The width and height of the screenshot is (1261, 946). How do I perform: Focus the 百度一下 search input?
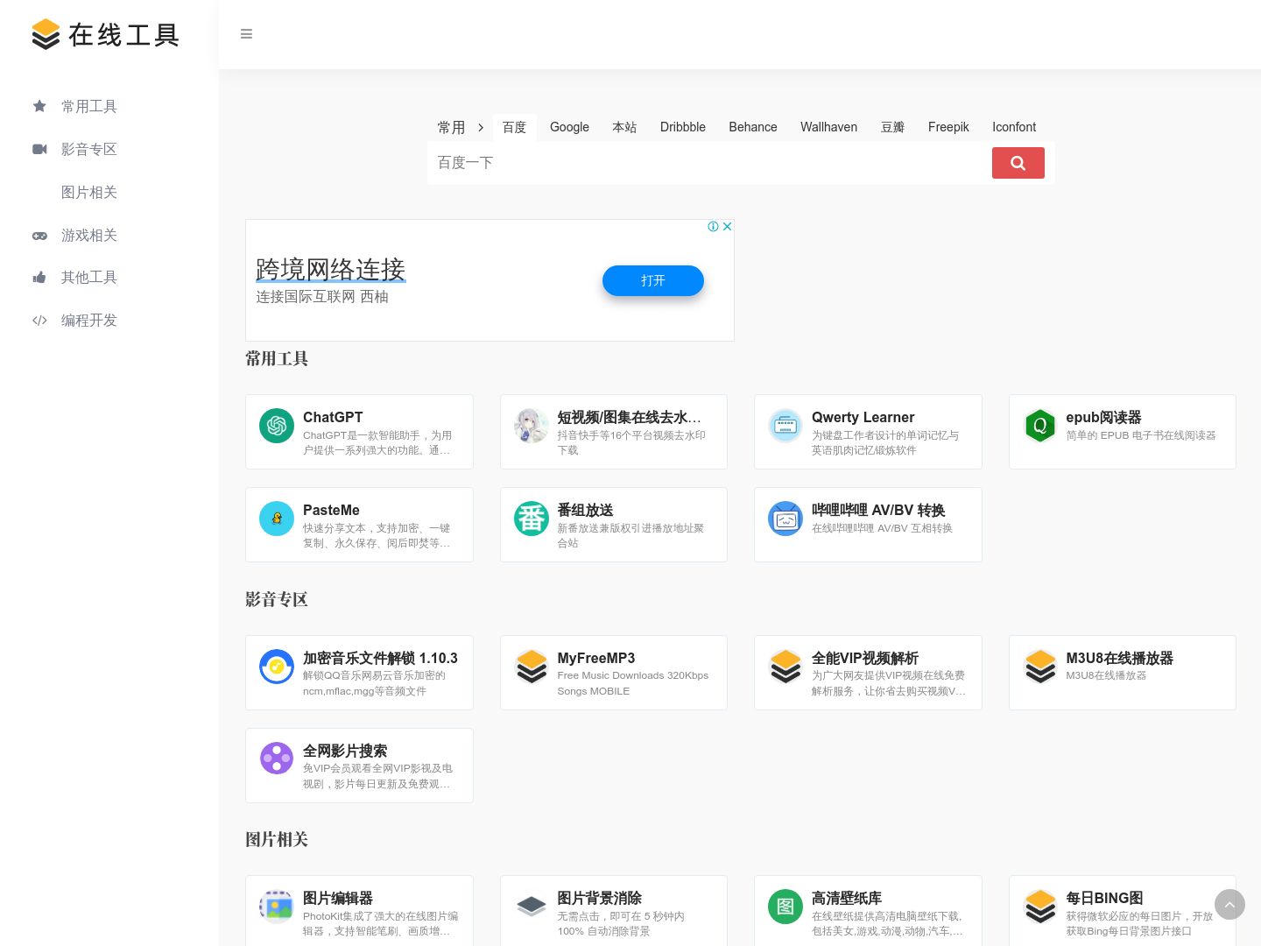[x=709, y=163]
